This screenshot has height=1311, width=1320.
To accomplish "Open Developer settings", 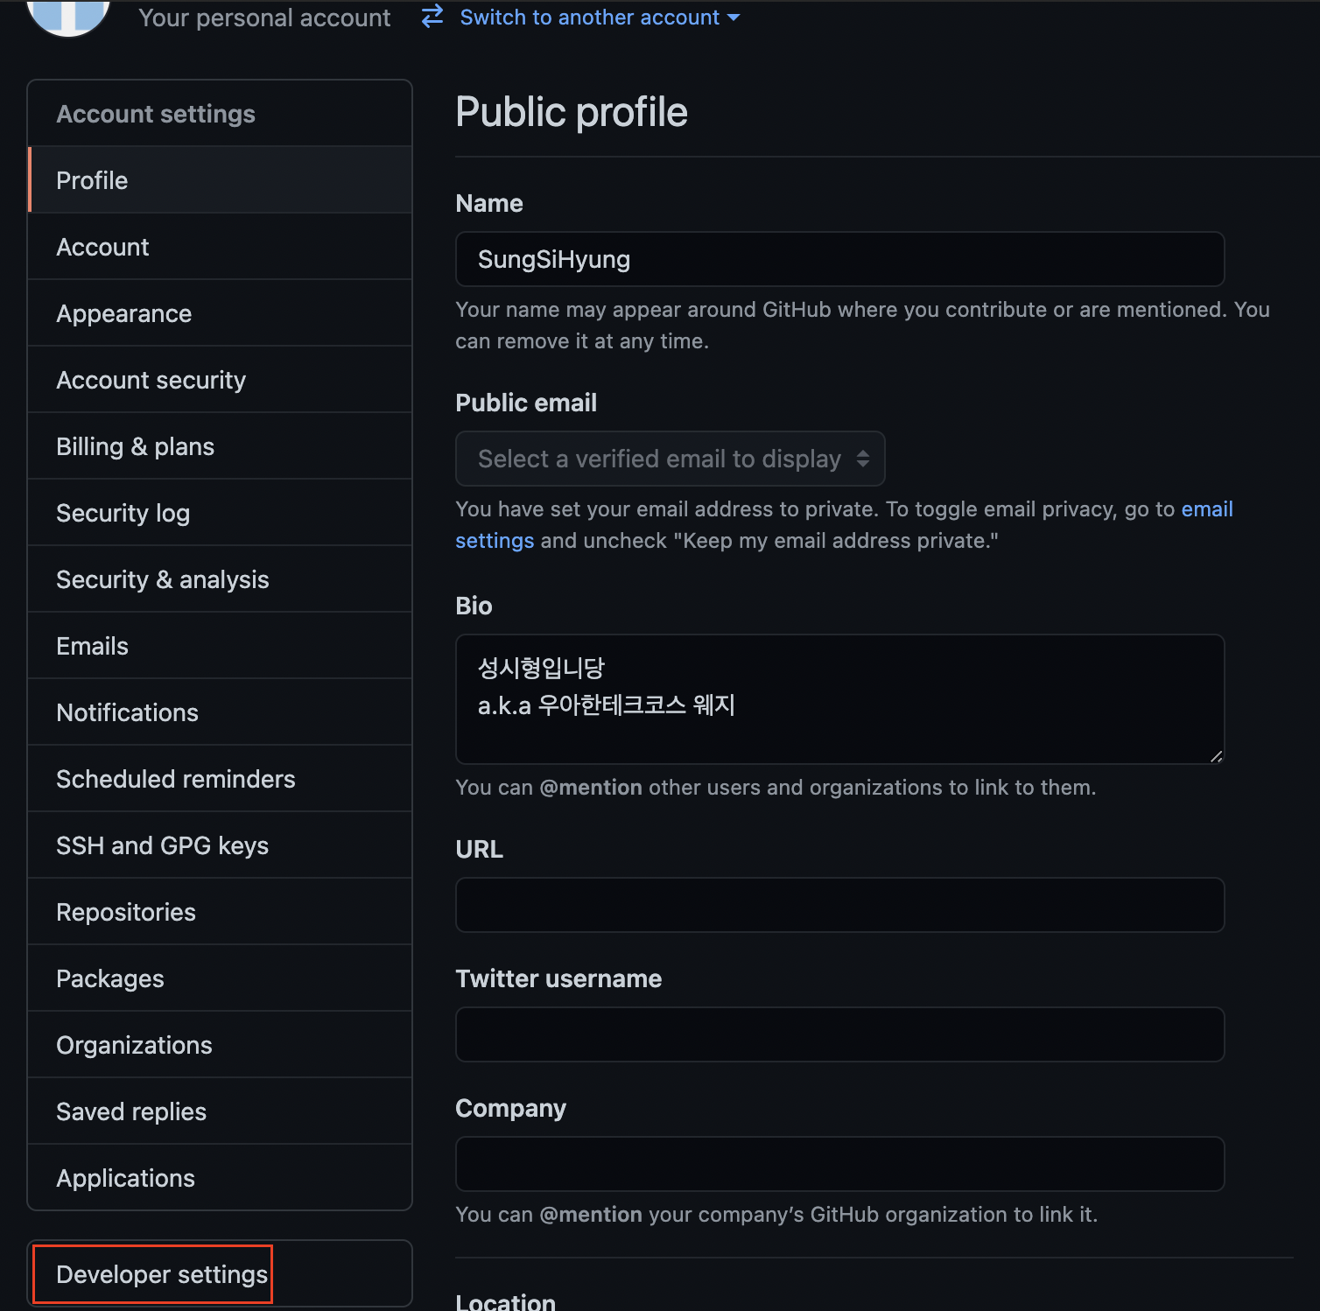I will (162, 1274).
